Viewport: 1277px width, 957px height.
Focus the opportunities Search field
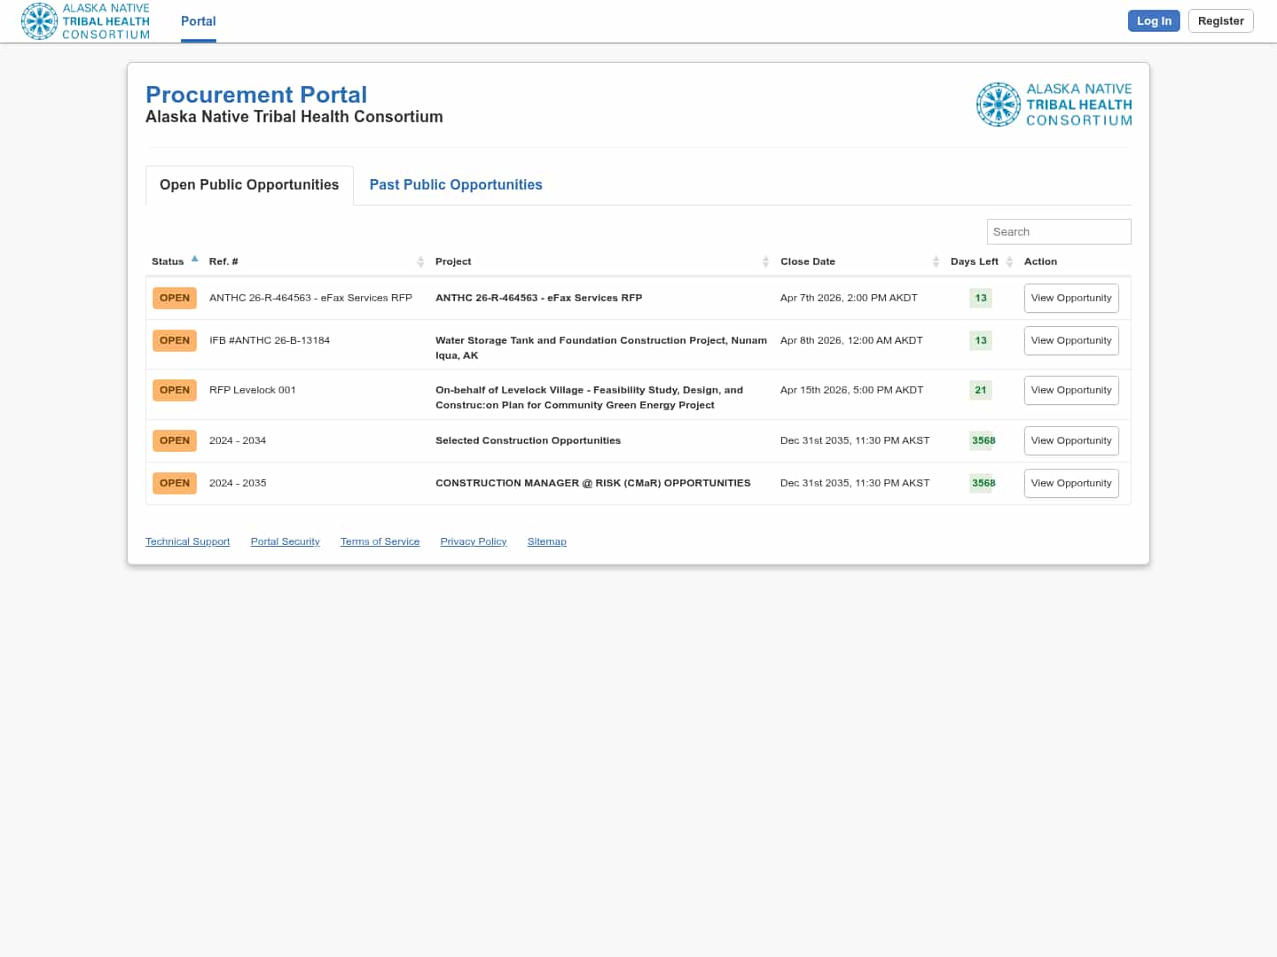pyautogui.click(x=1058, y=231)
